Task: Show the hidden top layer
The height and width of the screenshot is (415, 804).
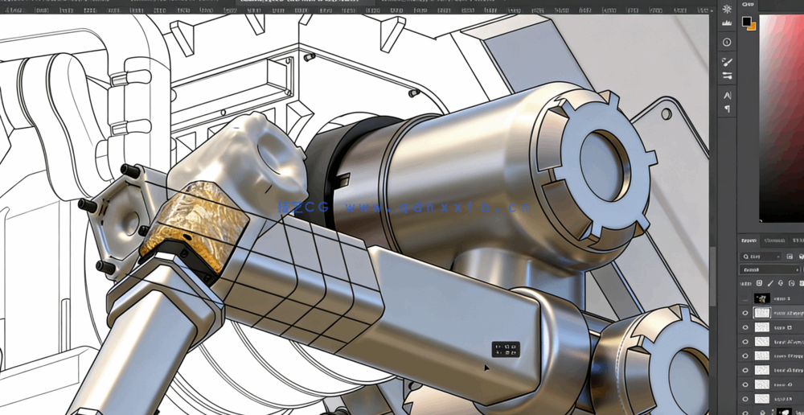Action: [x=745, y=298]
